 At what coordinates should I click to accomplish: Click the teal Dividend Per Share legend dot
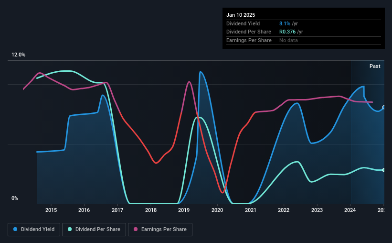point(70,229)
